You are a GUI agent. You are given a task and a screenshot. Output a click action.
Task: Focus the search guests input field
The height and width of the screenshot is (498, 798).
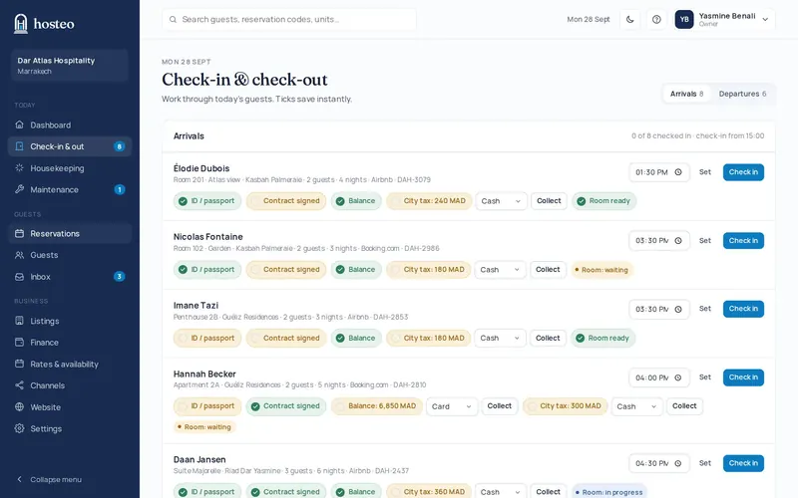point(289,19)
